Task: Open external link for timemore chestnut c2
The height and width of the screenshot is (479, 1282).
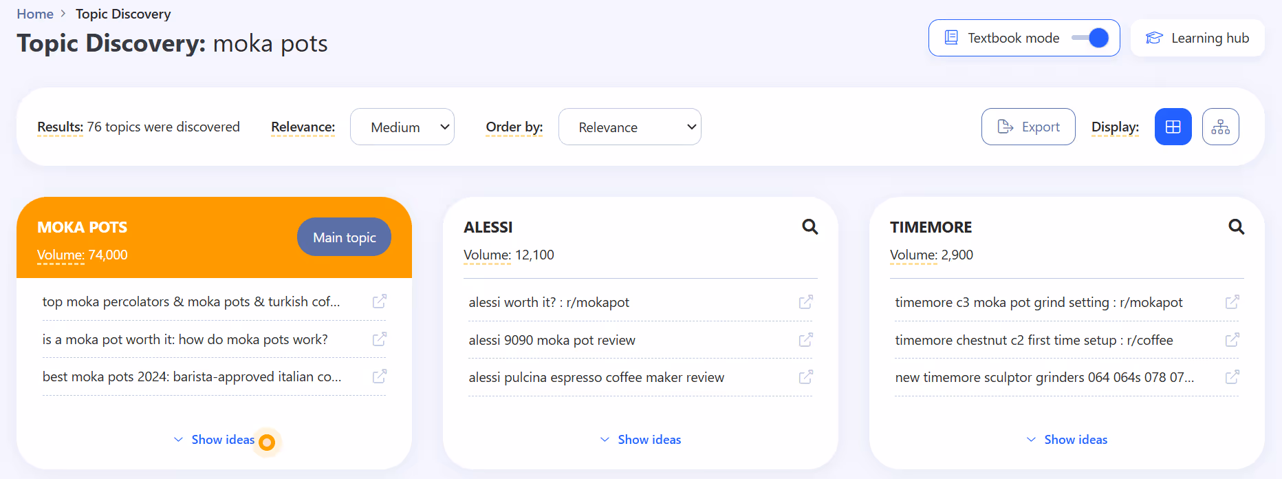Action: 1232,340
